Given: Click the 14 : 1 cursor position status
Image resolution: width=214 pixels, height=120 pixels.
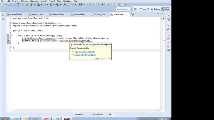Looking at the screenshot, I should click(111, 115).
